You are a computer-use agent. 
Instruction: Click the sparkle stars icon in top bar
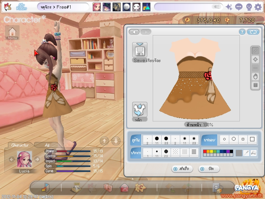(x=229, y=7)
